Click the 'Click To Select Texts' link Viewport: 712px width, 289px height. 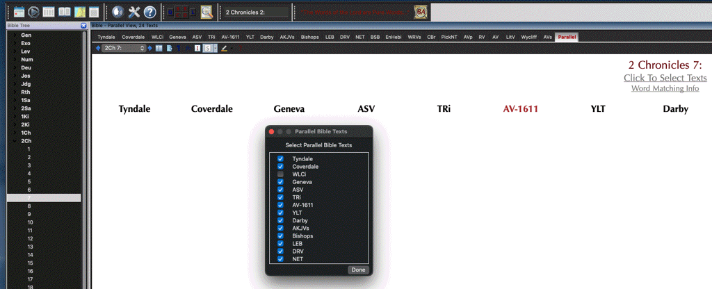click(665, 78)
